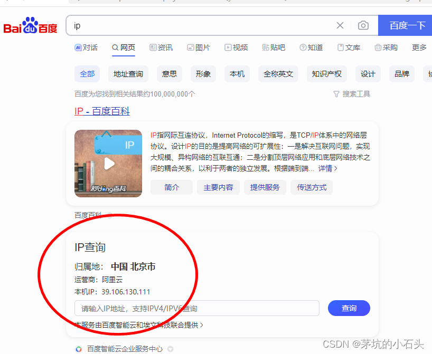The width and height of the screenshot is (432, 354).
Task: Open the 资讯 tab
Action: pos(161,47)
